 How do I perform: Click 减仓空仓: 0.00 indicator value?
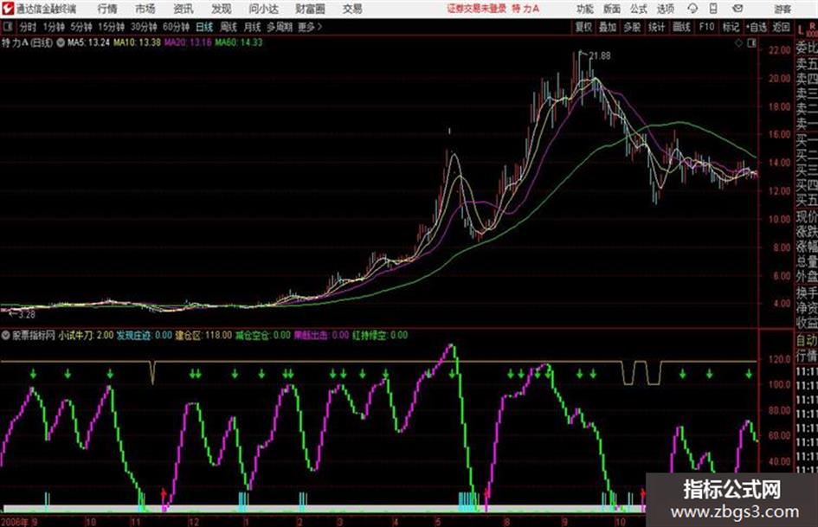pos(263,335)
